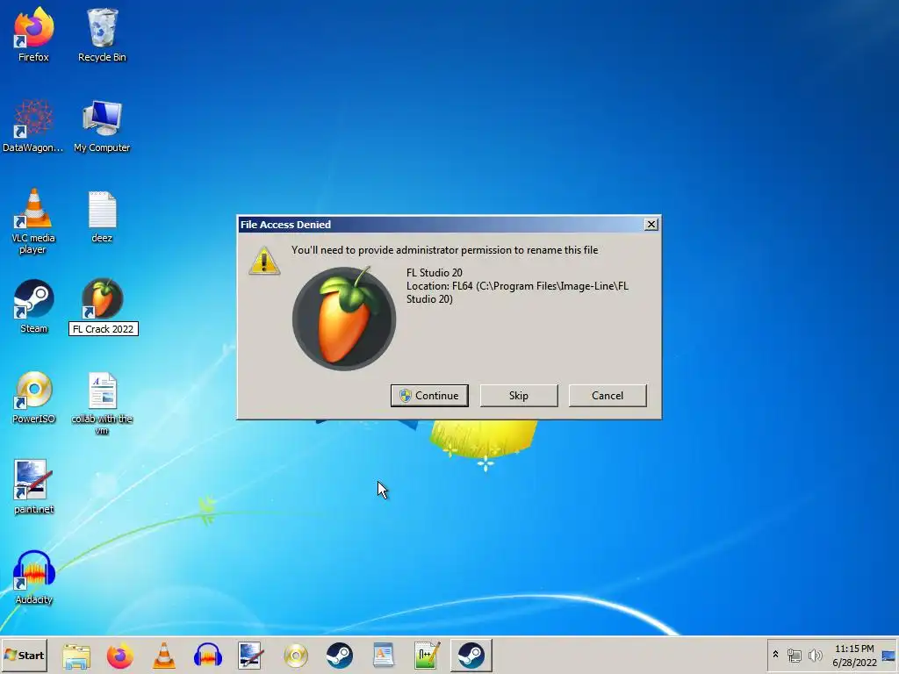Image resolution: width=899 pixels, height=674 pixels.
Task: Click the administrator permission message text
Action: 444,250
